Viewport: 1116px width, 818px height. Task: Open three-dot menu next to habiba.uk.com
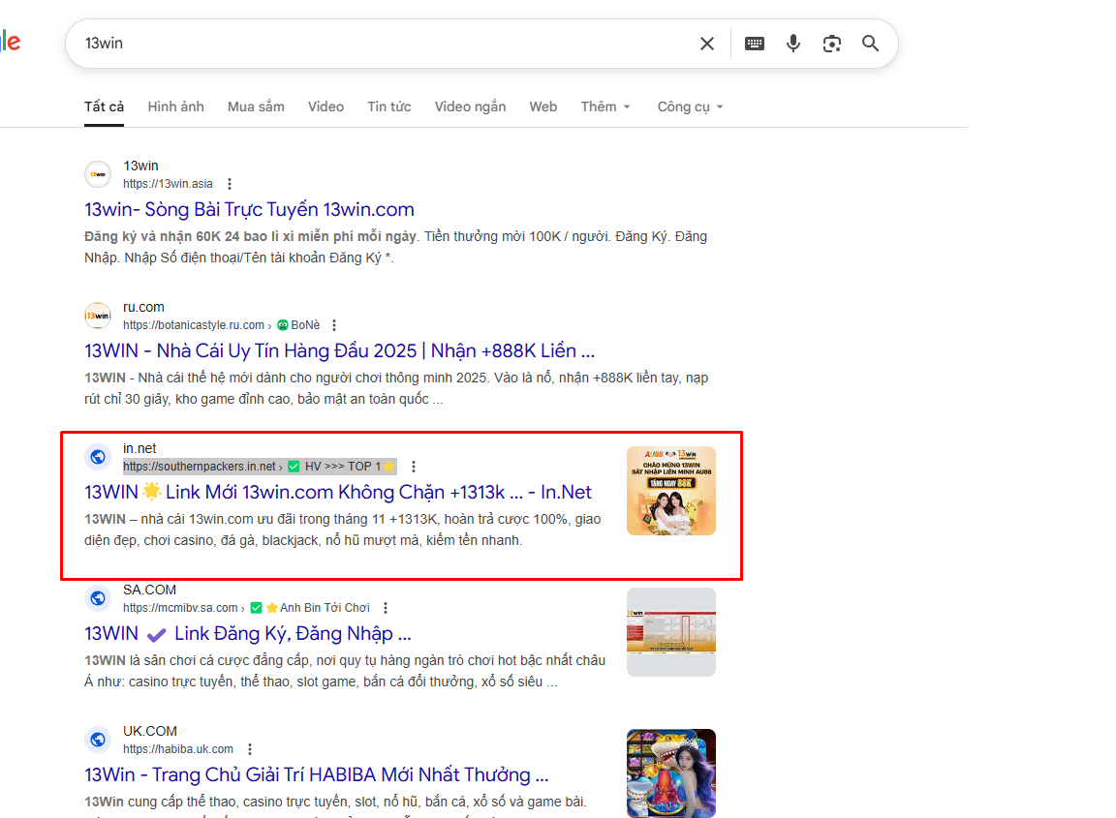tap(250, 749)
